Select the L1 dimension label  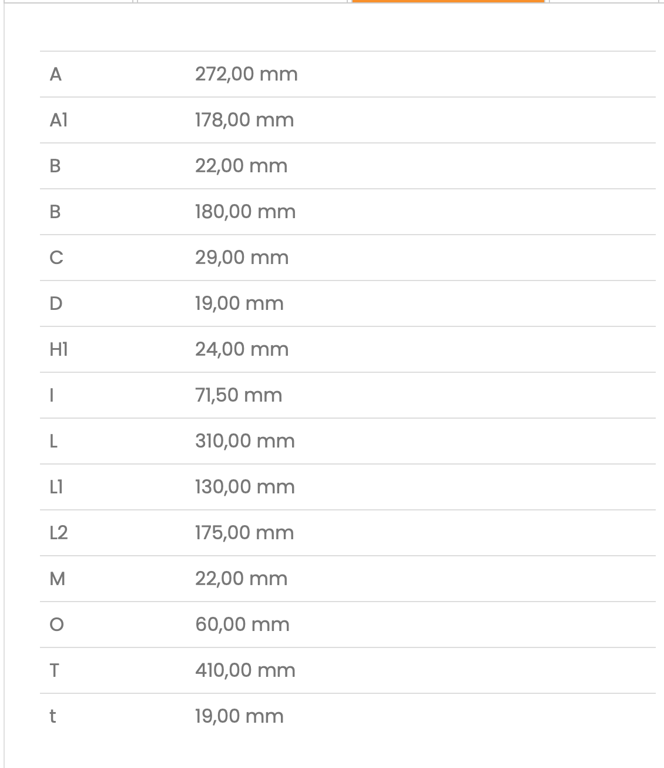[56, 487]
